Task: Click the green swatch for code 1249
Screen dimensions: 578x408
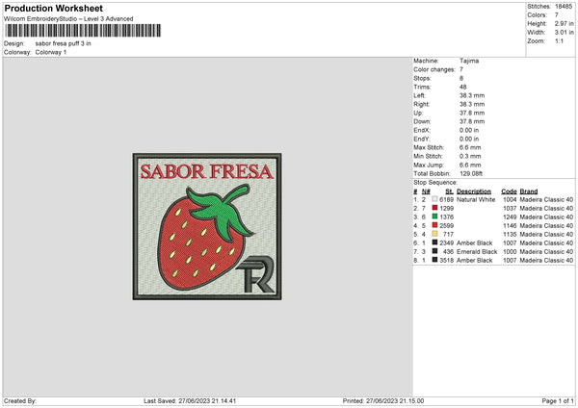Action: 434,217
